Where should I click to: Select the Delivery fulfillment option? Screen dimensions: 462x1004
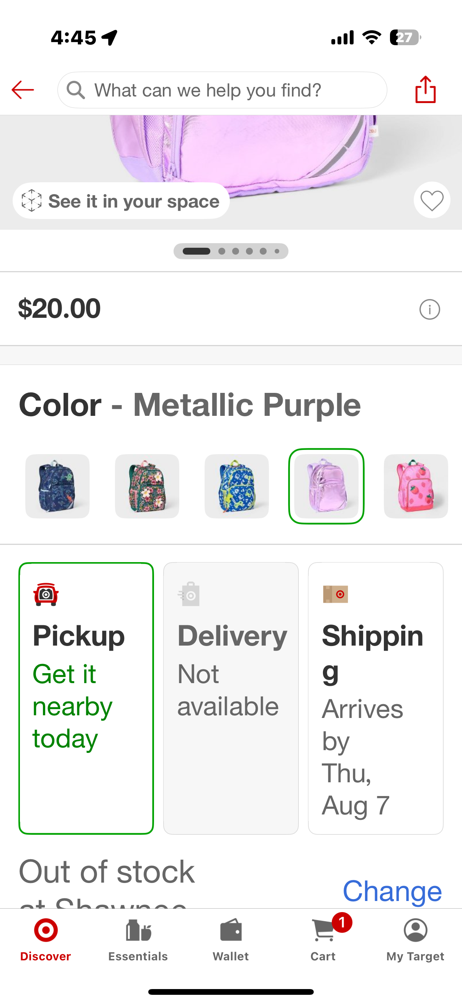(231, 698)
